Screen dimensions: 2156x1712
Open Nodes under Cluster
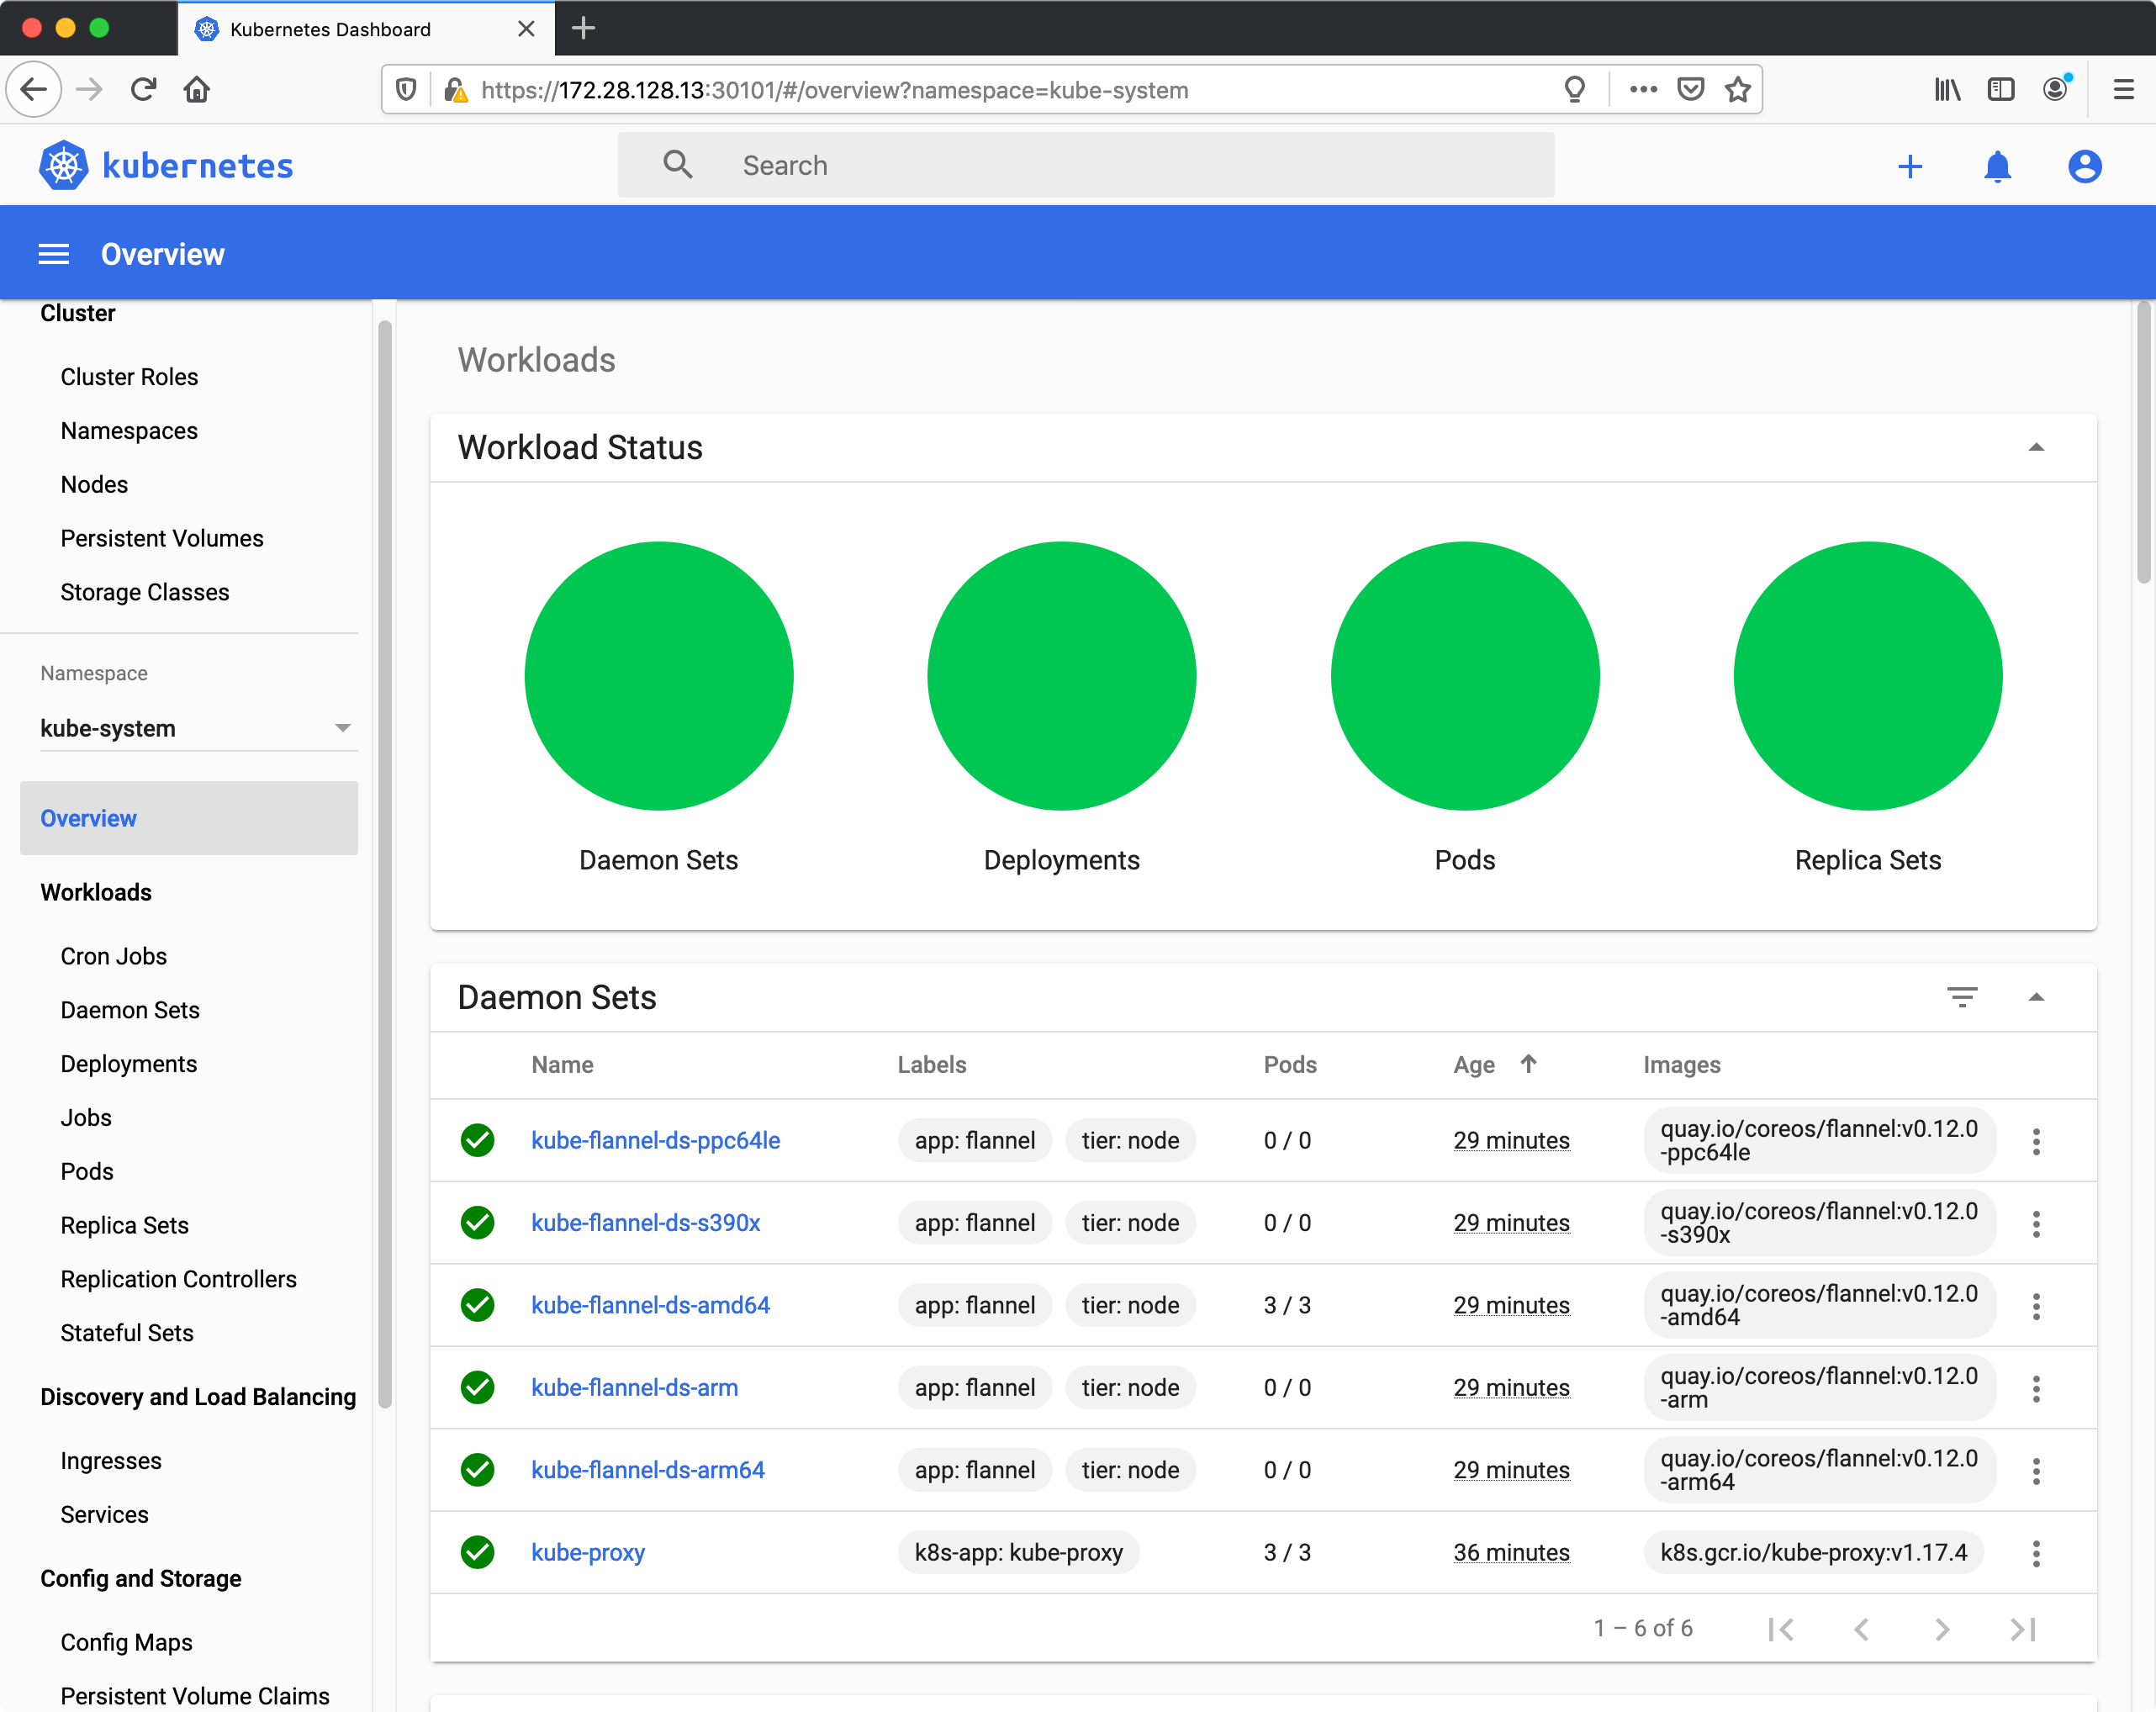pyautogui.click(x=94, y=484)
